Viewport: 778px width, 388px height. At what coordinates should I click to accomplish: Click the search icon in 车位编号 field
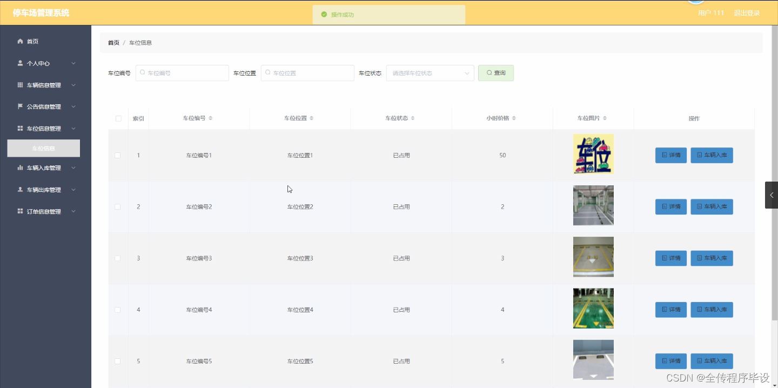143,72
